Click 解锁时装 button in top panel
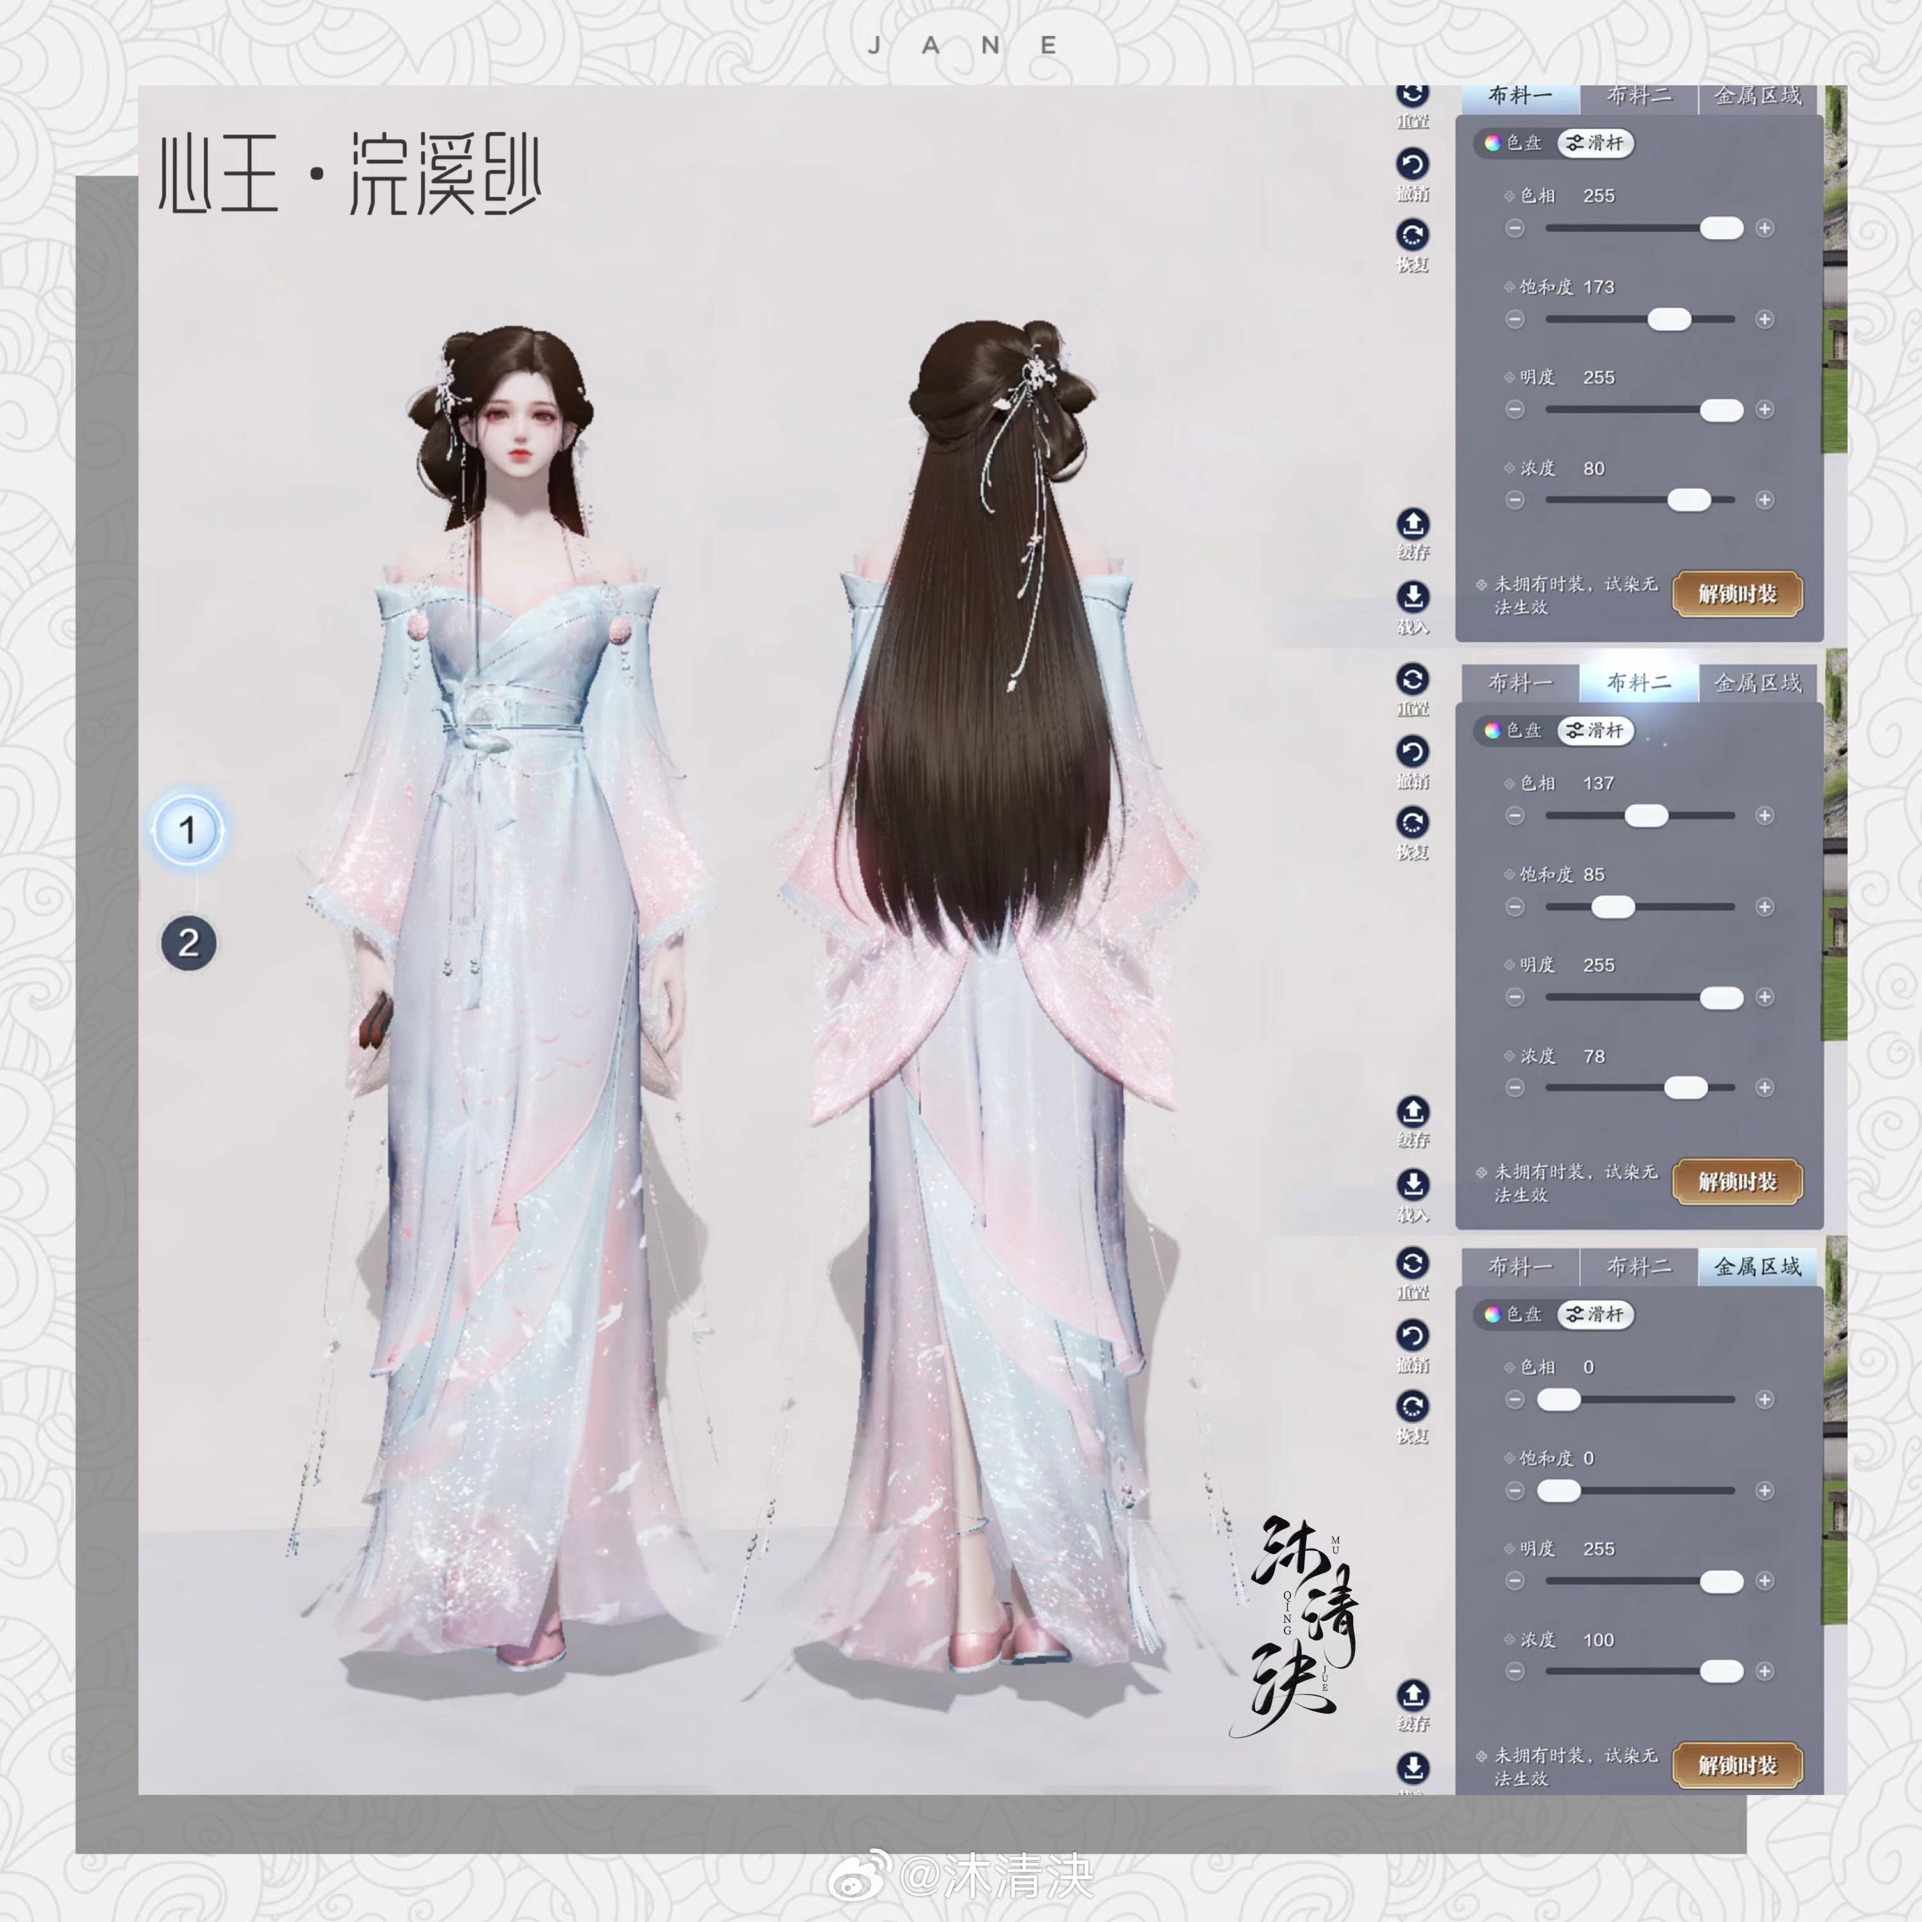Image resolution: width=1922 pixels, height=1922 pixels. (x=1737, y=595)
